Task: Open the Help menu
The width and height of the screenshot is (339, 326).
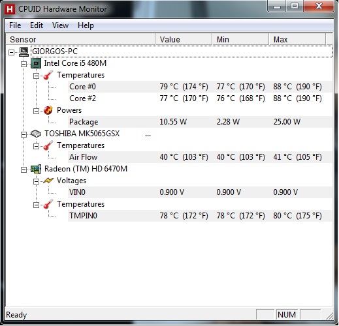Action: pos(86,25)
